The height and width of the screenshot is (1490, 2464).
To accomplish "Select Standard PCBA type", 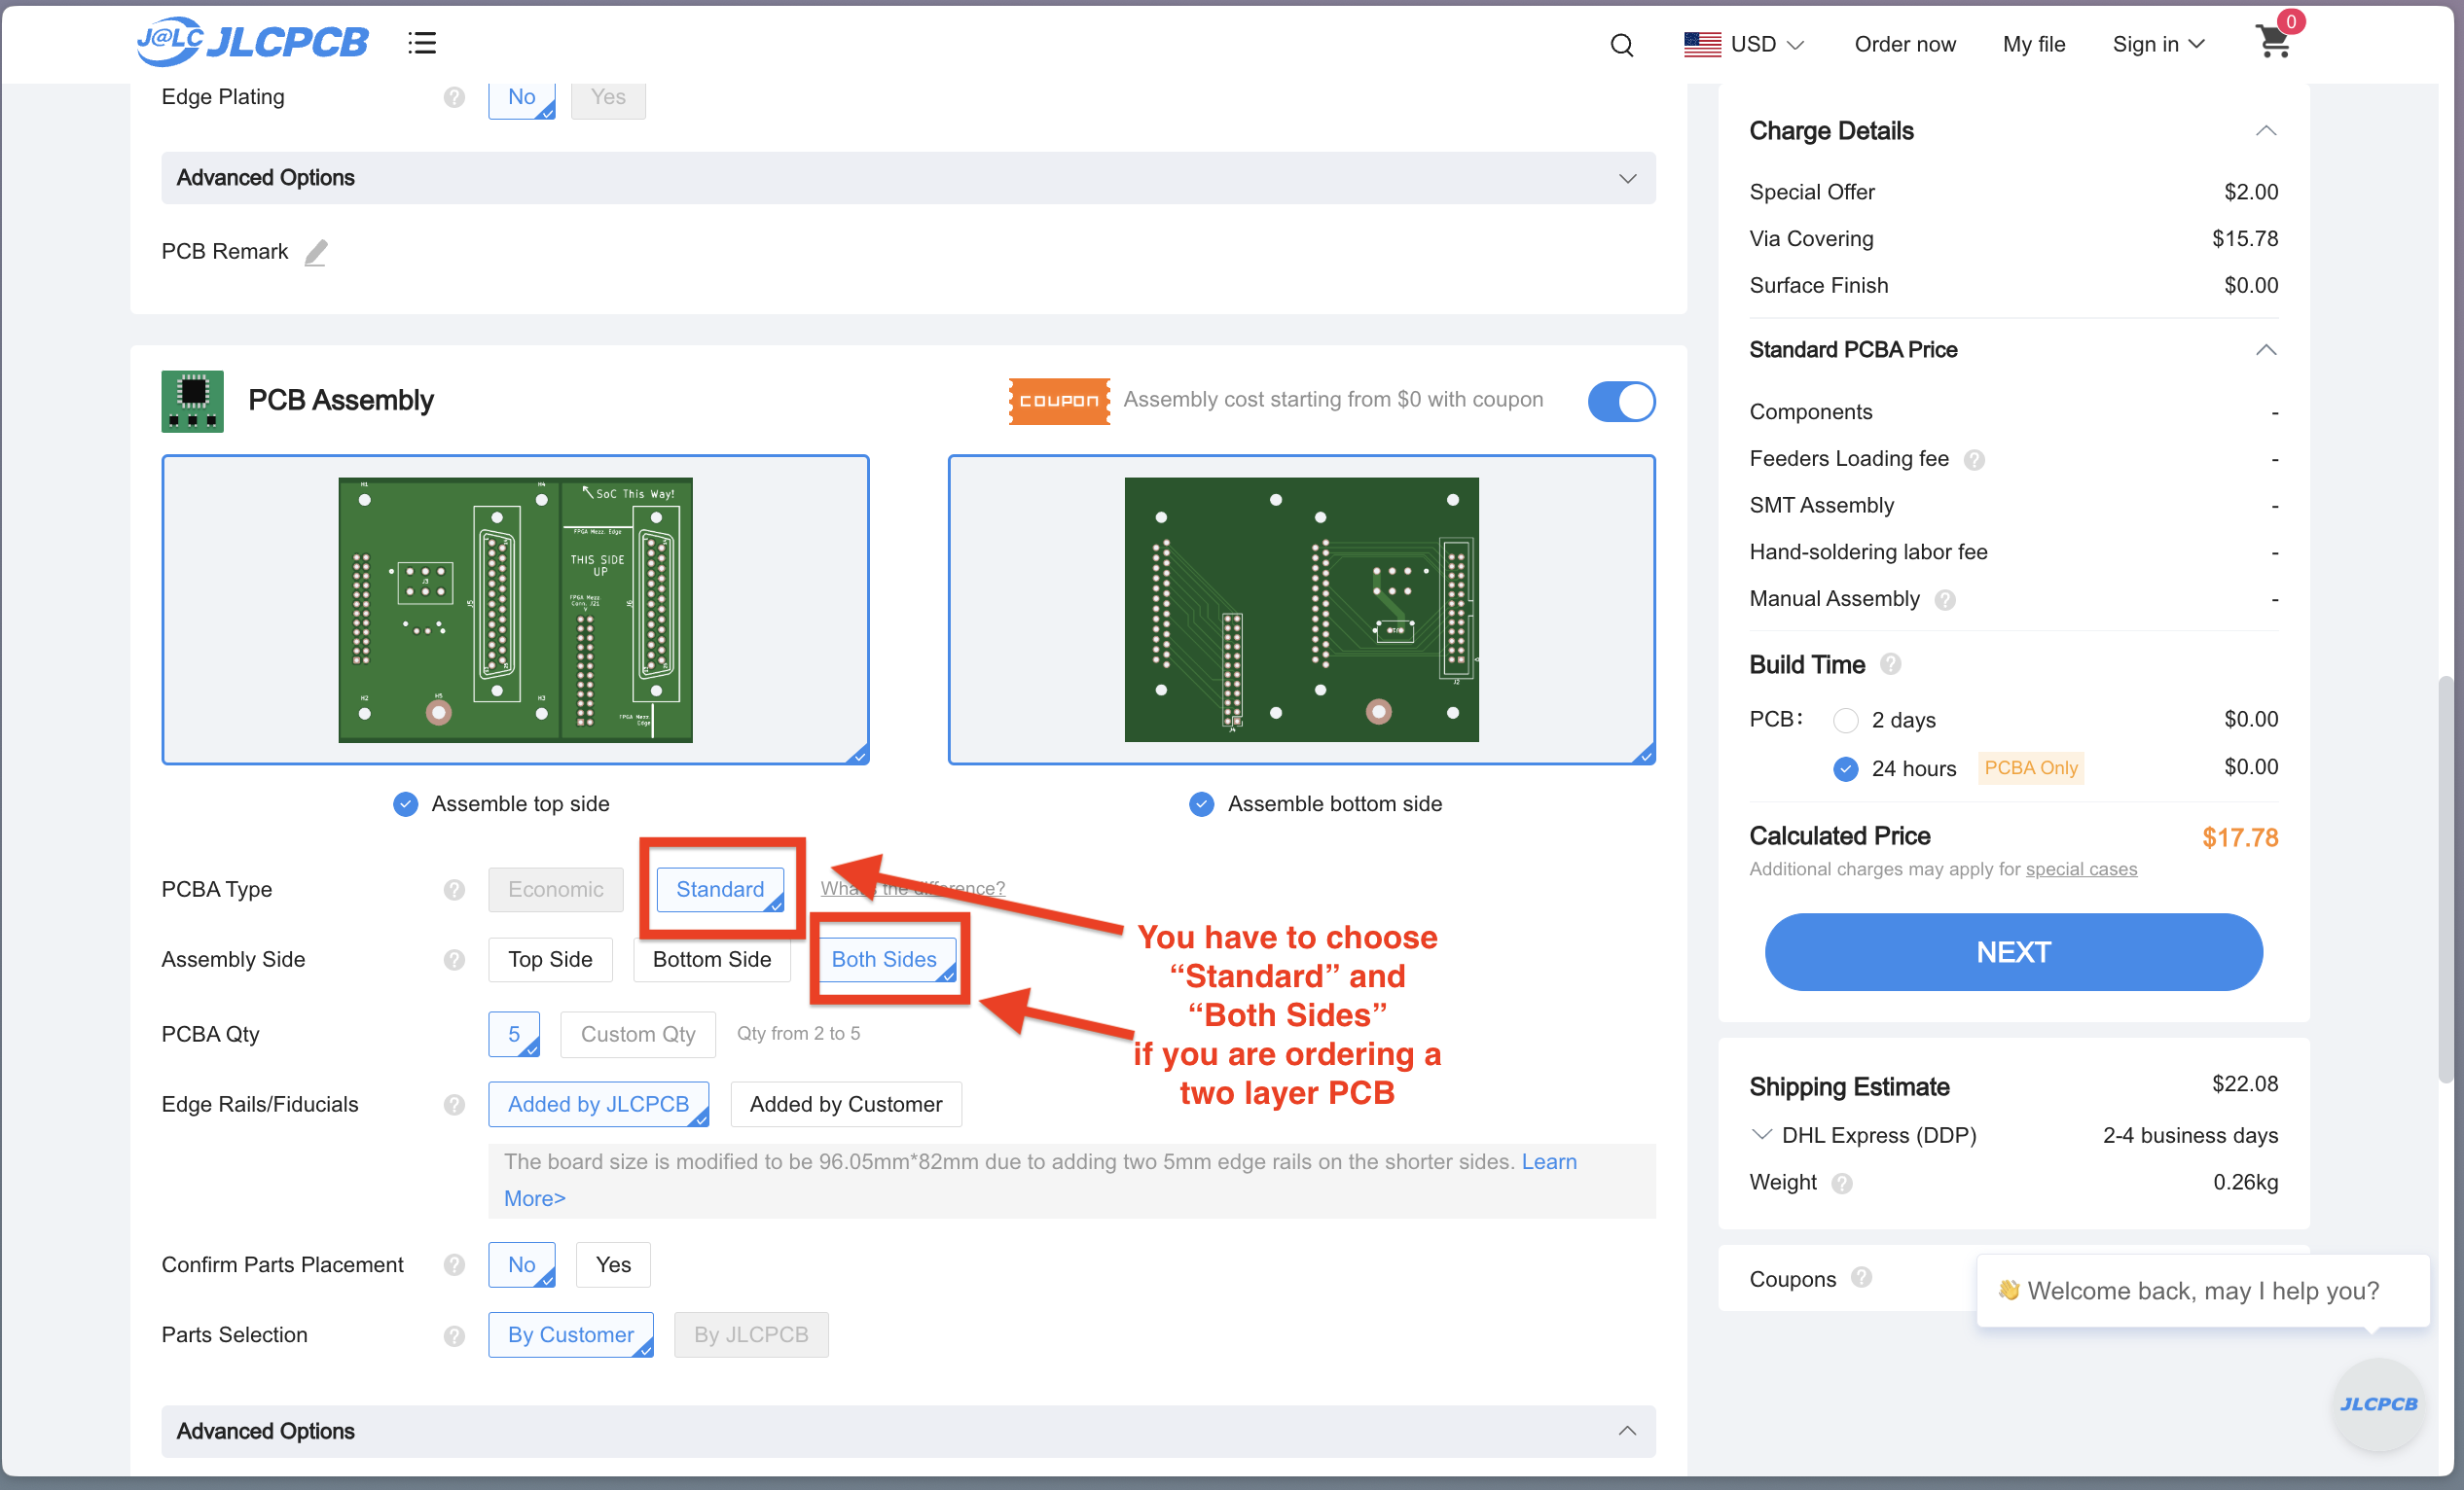I will coord(719,889).
